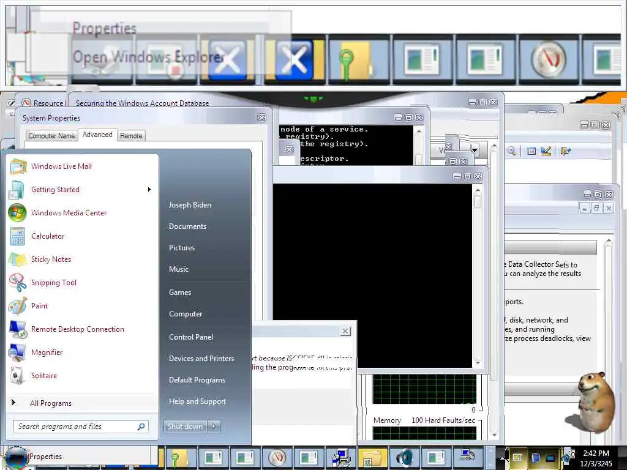Select the Advanced tab in System Properties
The height and width of the screenshot is (470, 627).
coord(97,135)
